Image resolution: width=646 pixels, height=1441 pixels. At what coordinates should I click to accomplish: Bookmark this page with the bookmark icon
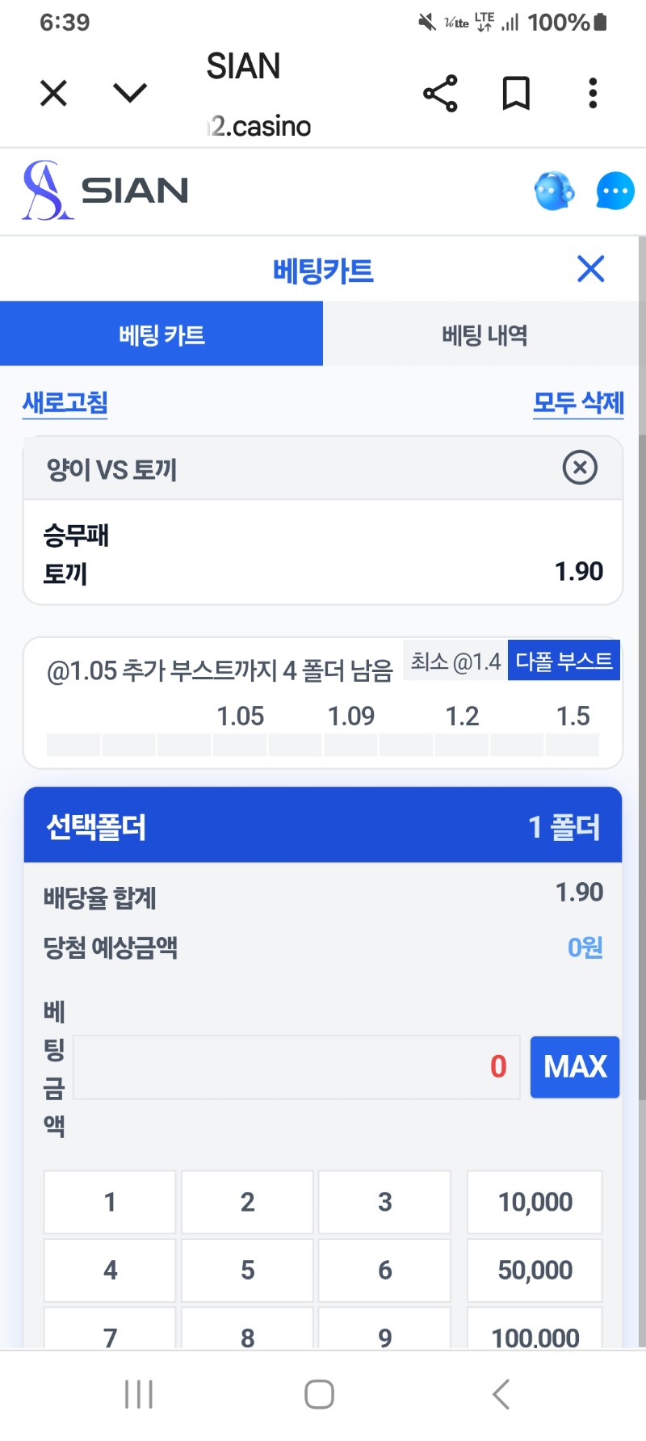516,93
